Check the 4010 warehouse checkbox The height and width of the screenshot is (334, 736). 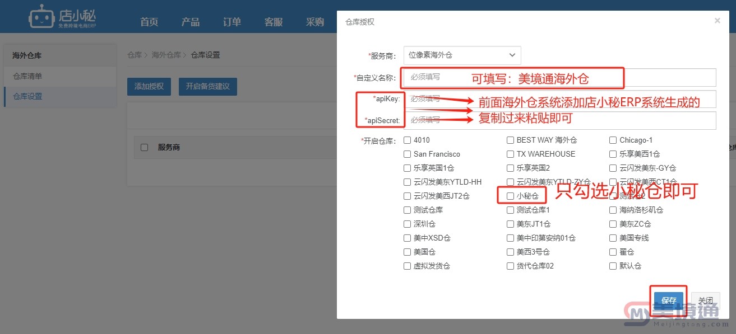pyautogui.click(x=407, y=140)
